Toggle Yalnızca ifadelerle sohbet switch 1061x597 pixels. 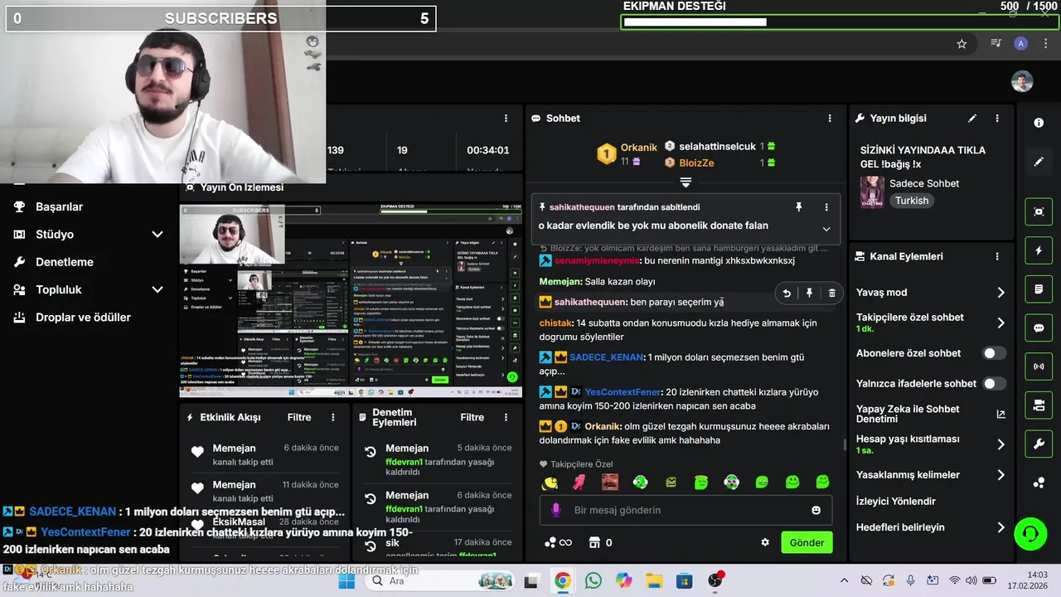[994, 384]
